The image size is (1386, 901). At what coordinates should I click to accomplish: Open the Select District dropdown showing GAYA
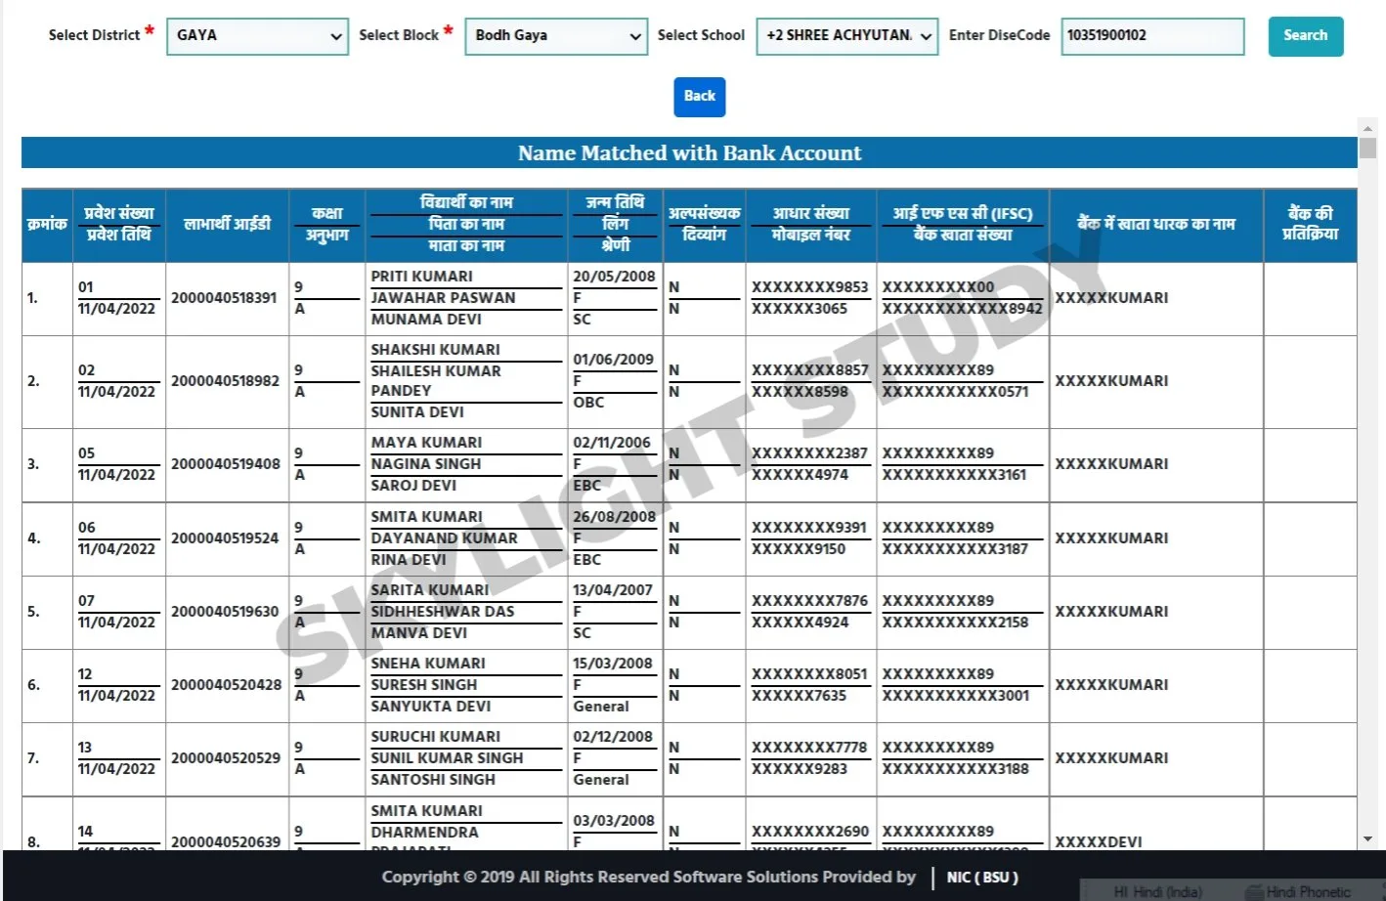pos(257,36)
